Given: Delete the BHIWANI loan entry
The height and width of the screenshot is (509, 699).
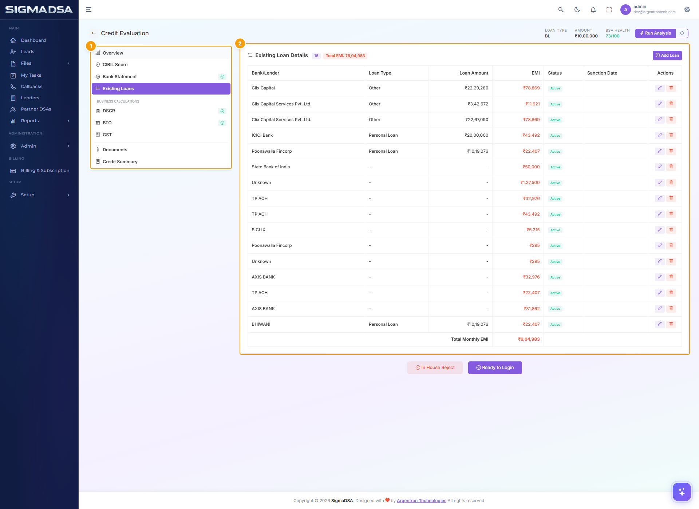Looking at the screenshot, I should (x=671, y=324).
